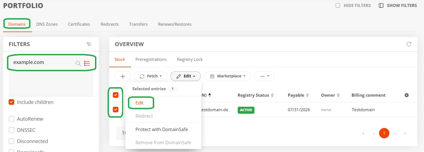424x152 pixels.
Task: Click the payable date 07/31/2026
Action: tap(299, 110)
